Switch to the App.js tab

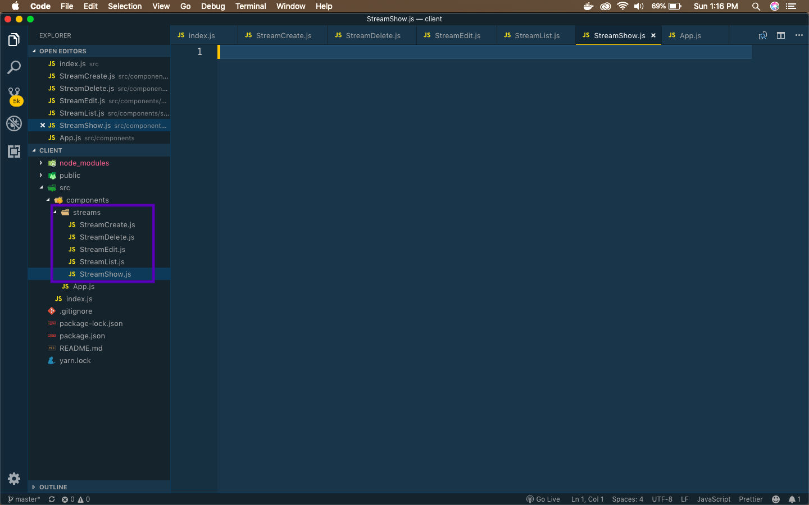point(695,35)
